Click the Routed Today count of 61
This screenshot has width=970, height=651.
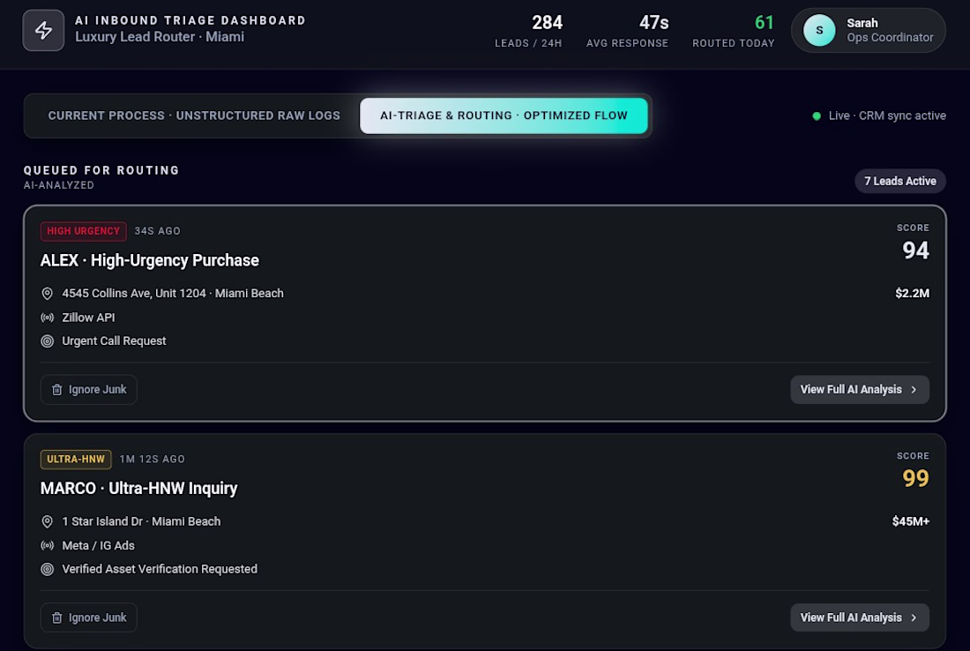pos(765,23)
